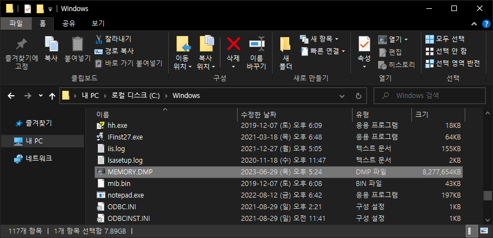Click 바로 가기 붙여넣기 paste shortcut
Image resolution: width=493 pixels, height=238 pixels.
click(128, 63)
